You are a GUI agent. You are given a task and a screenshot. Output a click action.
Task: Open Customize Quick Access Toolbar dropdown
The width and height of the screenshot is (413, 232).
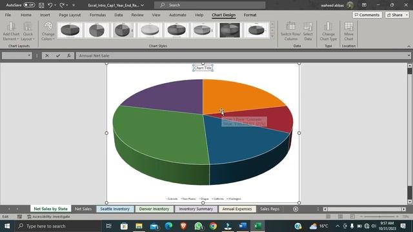click(x=74, y=5)
